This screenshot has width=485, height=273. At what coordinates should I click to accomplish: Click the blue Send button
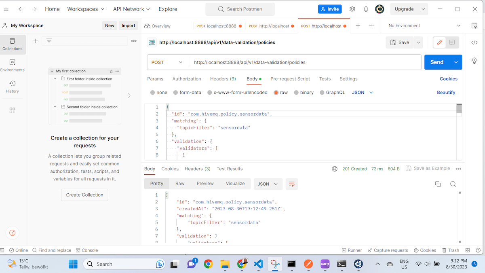(x=437, y=62)
